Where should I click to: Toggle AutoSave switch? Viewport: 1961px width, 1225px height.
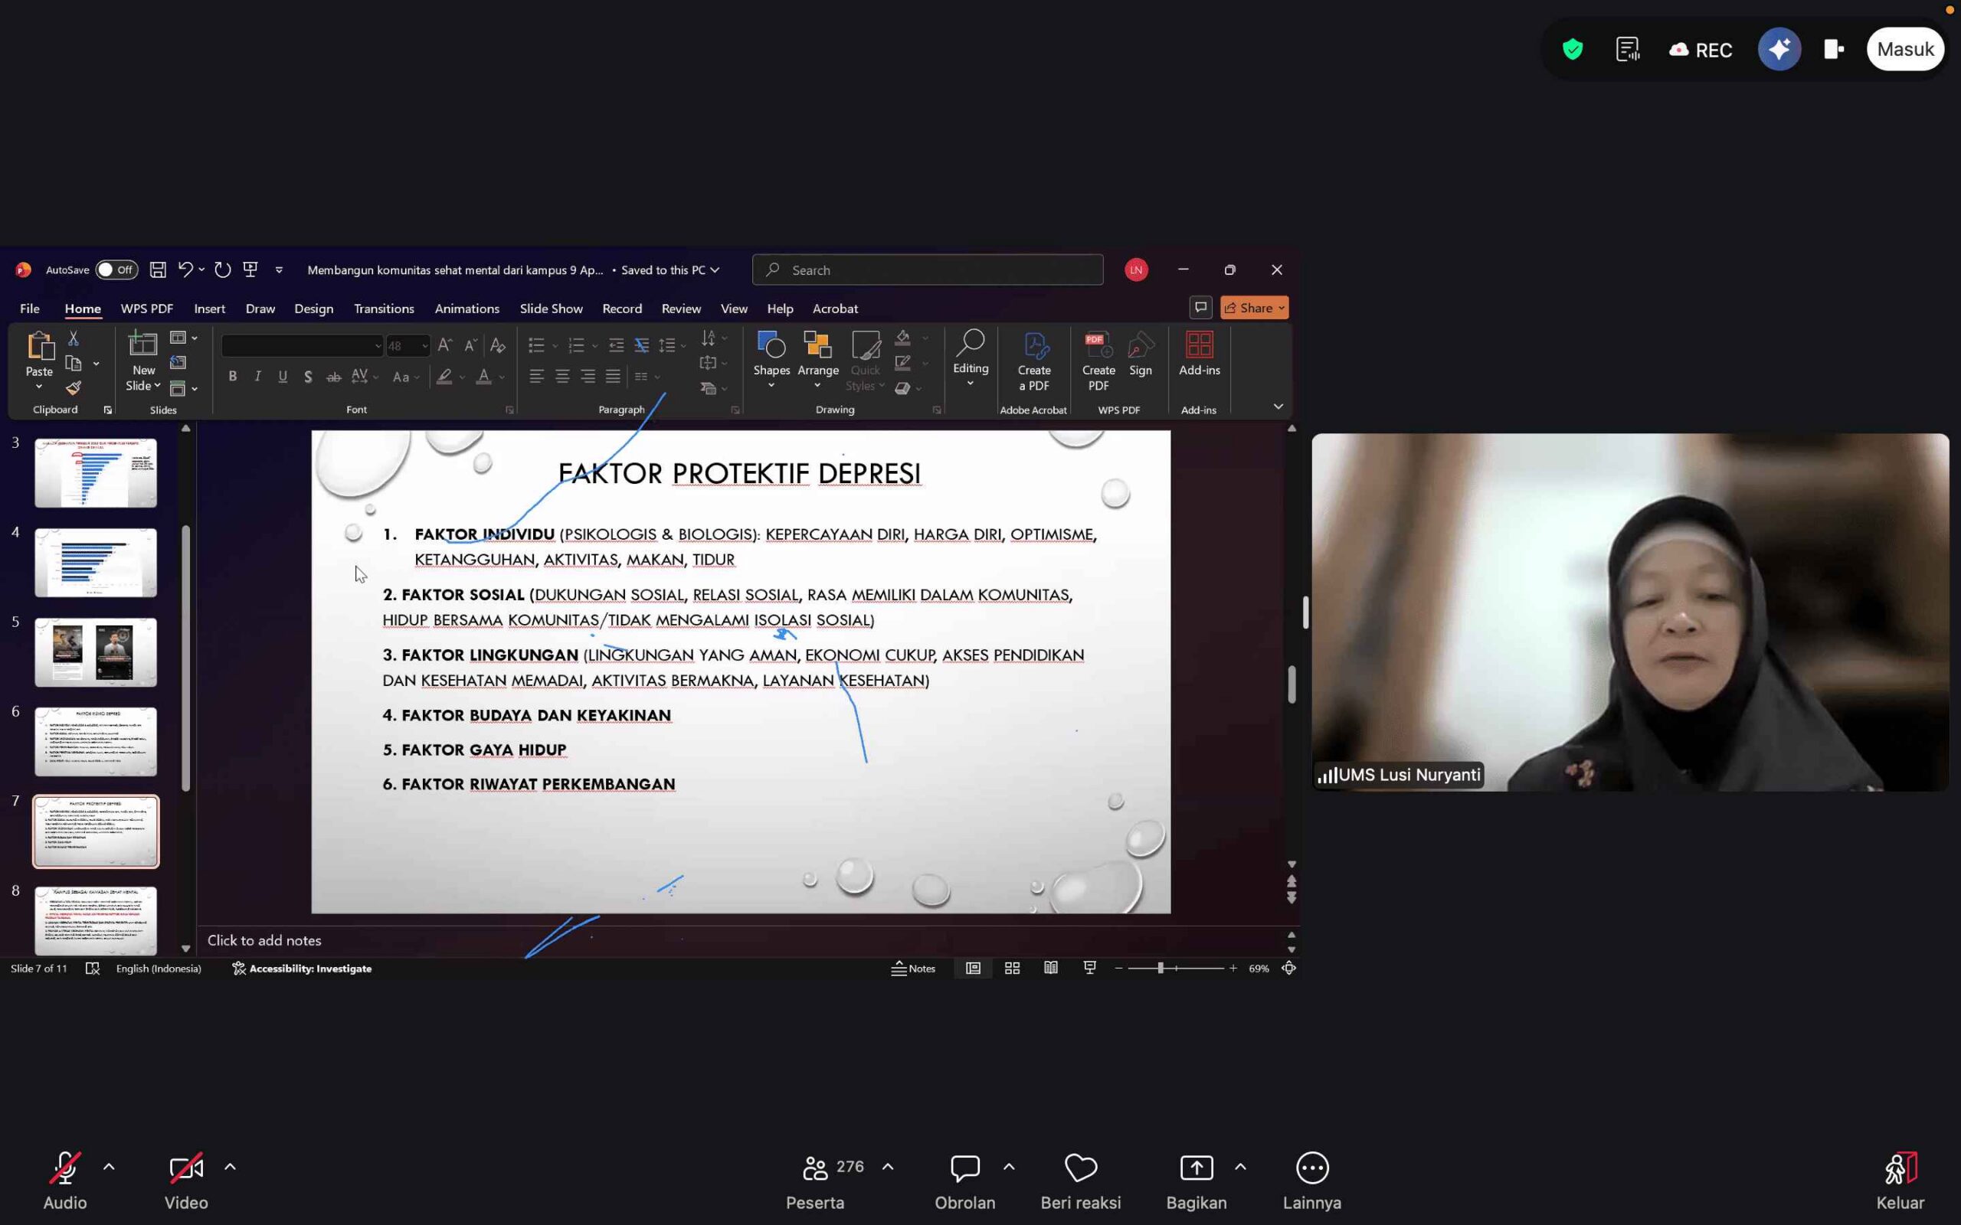click(x=116, y=269)
